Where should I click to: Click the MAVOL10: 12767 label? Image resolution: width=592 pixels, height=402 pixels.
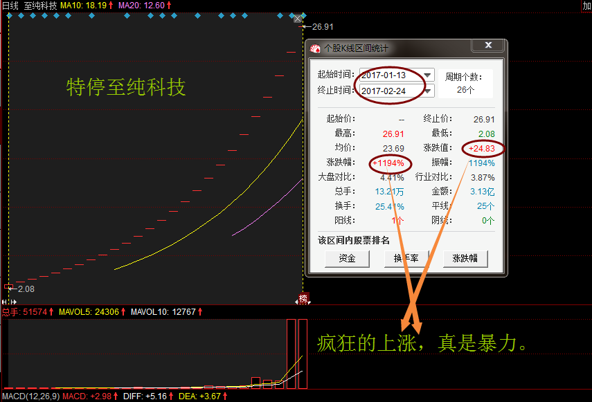pyautogui.click(x=166, y=312)
